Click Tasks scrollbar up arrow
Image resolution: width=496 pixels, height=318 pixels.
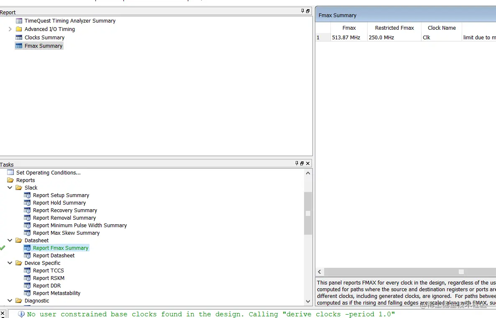point(308,173)
